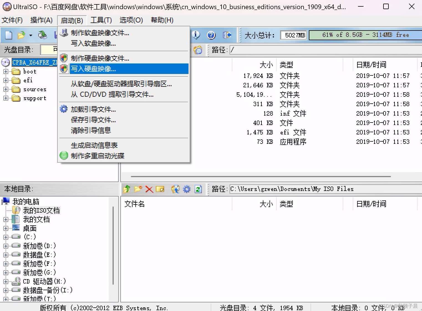Open the 帮助(H) menu
This screenshot has width=422, height=311.
(162, 20)
